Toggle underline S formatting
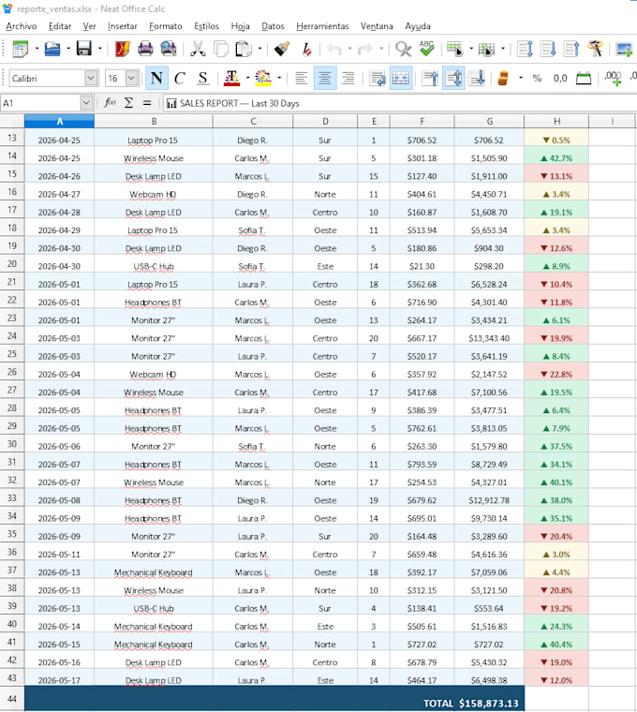Viewport: 637px width, 712px height. 203,78
